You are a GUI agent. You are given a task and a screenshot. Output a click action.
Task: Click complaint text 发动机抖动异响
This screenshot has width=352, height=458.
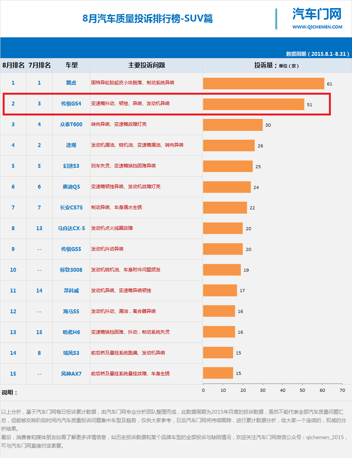coord(107,249)
